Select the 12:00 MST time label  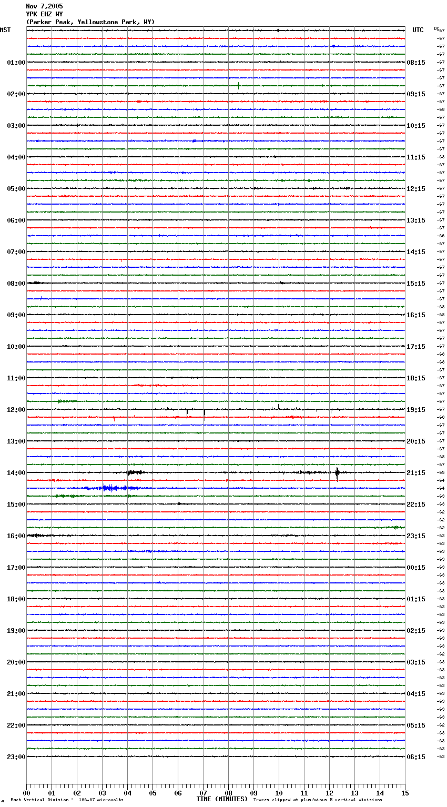pyautogui.click(x=16, y=410)
